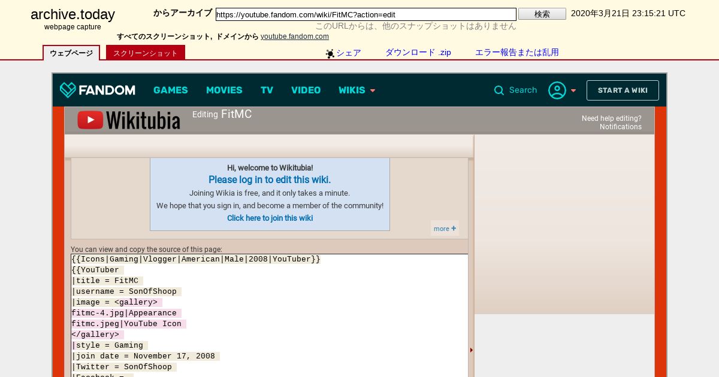The height and width of the screenshot is (377, 719).
Task: Expand the welcome box with more plus
Action: coord(445,228)
